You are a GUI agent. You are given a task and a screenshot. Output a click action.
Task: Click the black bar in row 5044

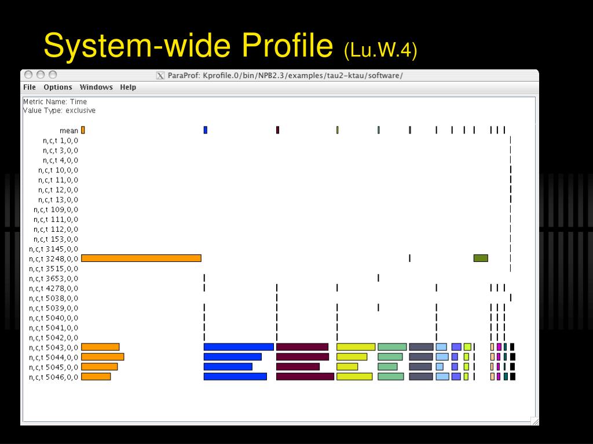[513, 357]
